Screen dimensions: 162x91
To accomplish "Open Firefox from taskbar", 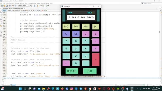I will click(x=62, y=89).
